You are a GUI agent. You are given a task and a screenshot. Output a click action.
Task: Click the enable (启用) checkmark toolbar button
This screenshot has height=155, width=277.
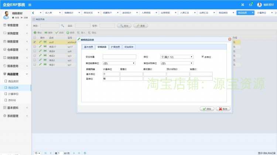(59, 33)
